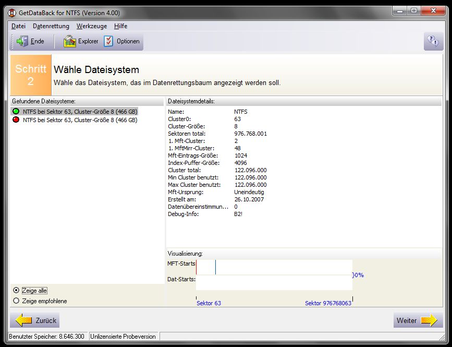Click the 0% visualization percentage
This screenshot has width=452, height=347.
[358, 275]
